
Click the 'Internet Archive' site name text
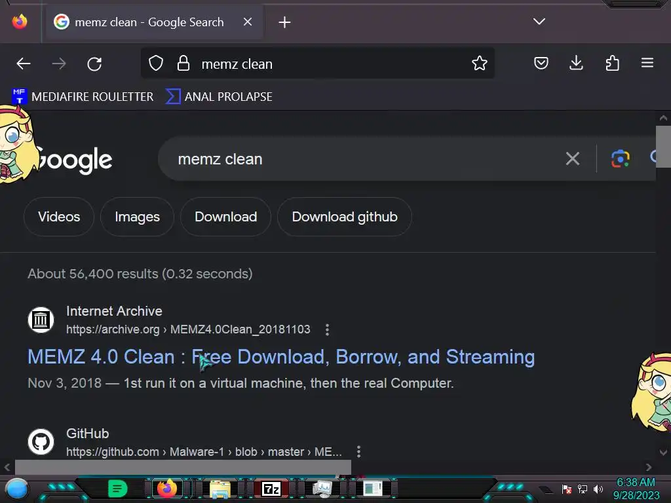[x=114, y=311]
